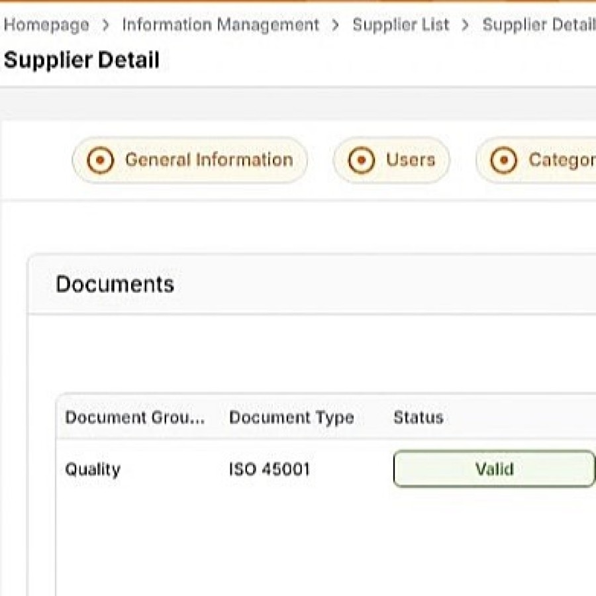Click the Users tab circle icon

[x=361, y=160]
